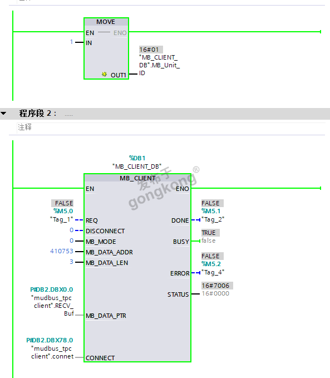
Task: Click the MB_MODE pin label
Action: pyautogui.click(x=101, y=242)
